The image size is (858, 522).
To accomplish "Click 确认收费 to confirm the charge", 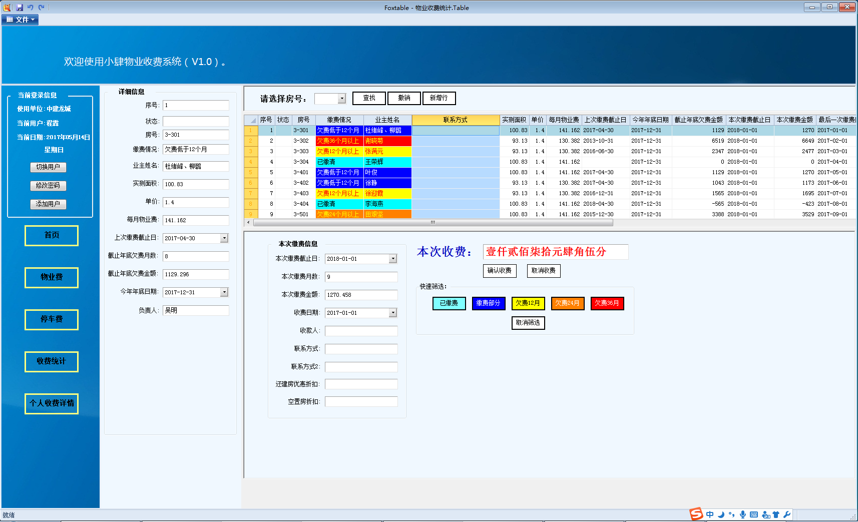I will click(x=500, y=271).
